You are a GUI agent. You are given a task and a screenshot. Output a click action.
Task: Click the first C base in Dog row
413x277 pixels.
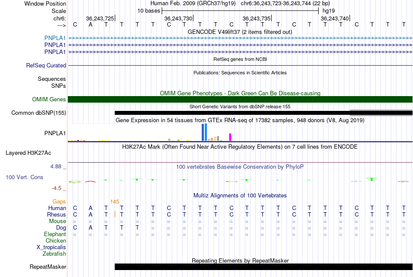pyautogui.click(x=75, y=228)
